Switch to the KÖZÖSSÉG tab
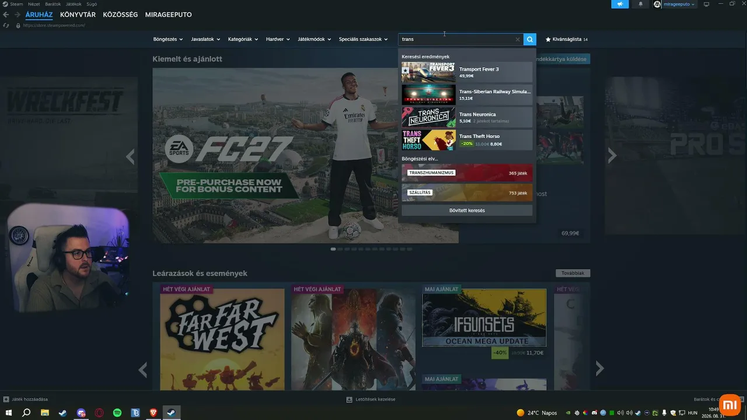Image resolution: width=747 pixels, height=420 pixels. [x=120, y=15]
